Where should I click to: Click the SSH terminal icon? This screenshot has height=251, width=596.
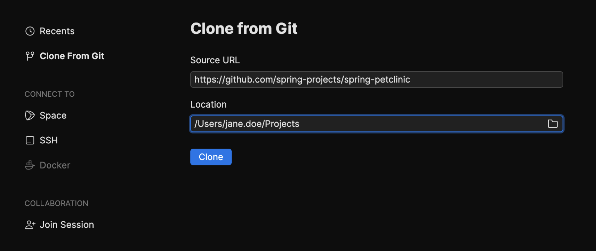click(30, 140)
